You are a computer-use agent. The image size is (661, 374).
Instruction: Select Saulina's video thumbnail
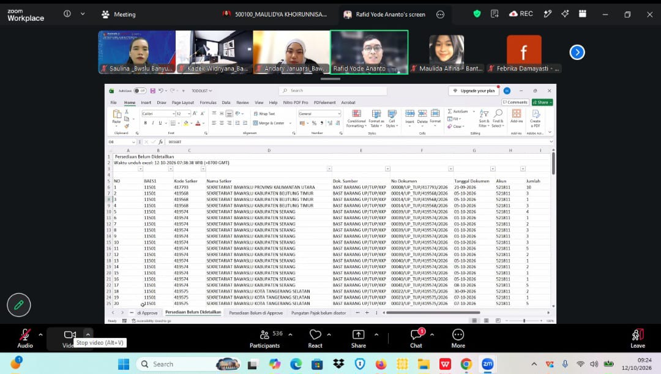[x=136, y=52]
